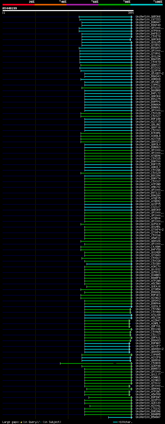This screenshot has width=165, height=424.
Task: Select the UniRef100_C4J6W4 label
Action: tap(148, 247)
